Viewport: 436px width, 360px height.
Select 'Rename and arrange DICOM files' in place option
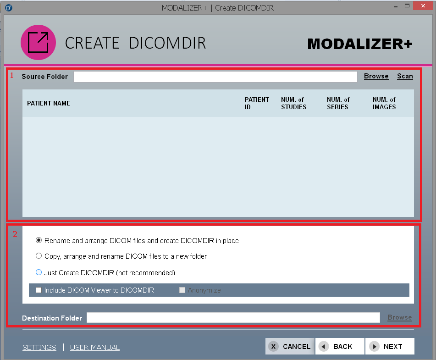pyautogui.click(x=39, y=240)
